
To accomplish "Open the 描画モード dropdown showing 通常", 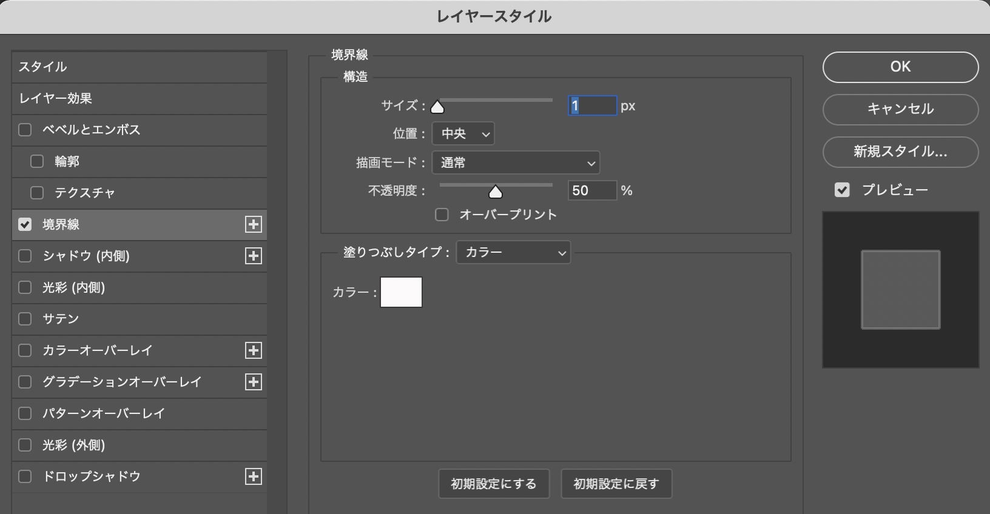I will (x=516, y=163).
